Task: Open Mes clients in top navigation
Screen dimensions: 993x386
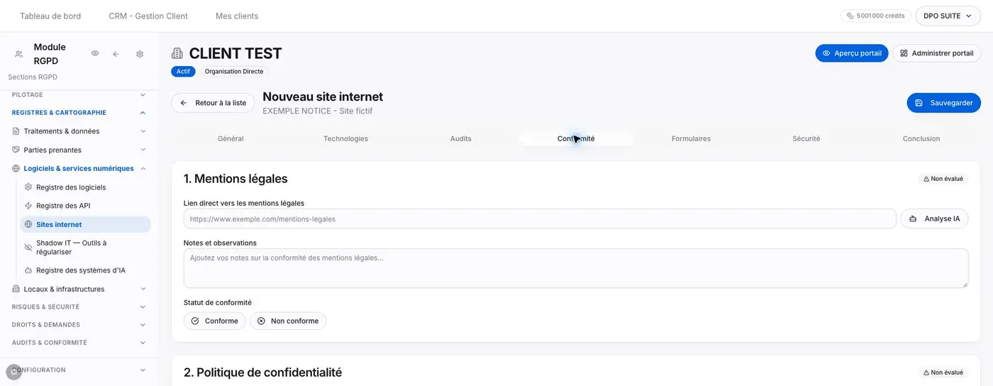Action: click(x=237, y=16)
